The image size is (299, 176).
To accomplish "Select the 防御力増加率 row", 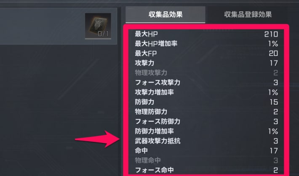I will pyautogui.click(x=206, y=131).
